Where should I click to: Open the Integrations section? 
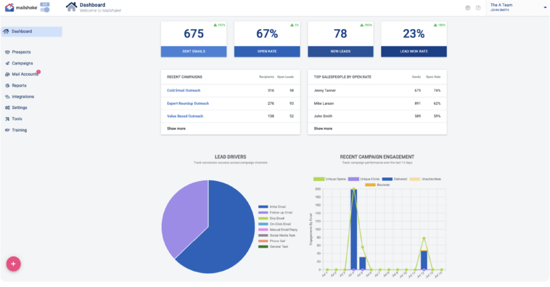[x=23, y=97]
